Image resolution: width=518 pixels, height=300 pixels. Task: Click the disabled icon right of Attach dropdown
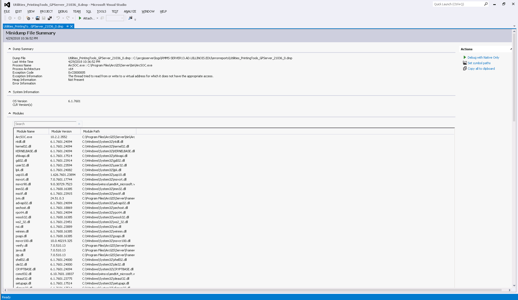coord(102,18)
